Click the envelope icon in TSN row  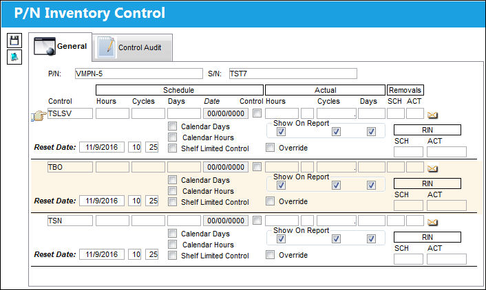pos(432,222)
